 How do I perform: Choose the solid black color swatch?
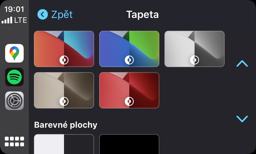pyautogui.click(x=129, y=144)
